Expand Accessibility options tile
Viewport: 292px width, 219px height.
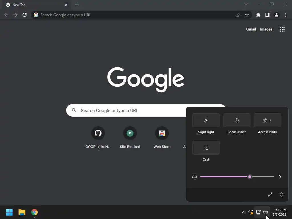point(267,120)
